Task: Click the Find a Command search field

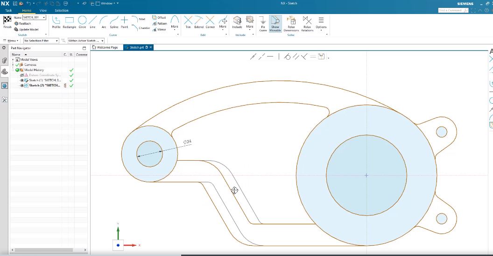Action: pyautogui.click(x=453, y=10)
